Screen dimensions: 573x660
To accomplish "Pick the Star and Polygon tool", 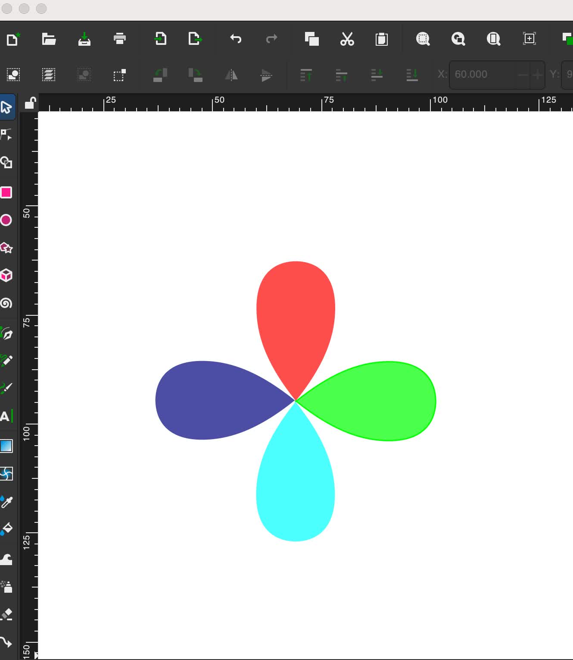I will [6, 248].
